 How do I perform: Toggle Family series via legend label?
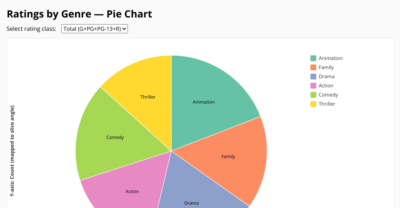[326, 67]
